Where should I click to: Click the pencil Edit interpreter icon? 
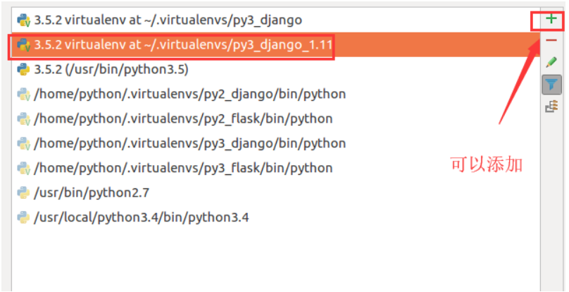click(x=551, y=62)
